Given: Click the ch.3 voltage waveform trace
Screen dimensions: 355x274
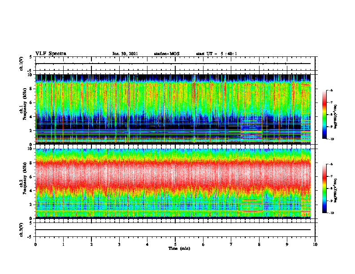Looking at the screenshot, I should point(173,230).
